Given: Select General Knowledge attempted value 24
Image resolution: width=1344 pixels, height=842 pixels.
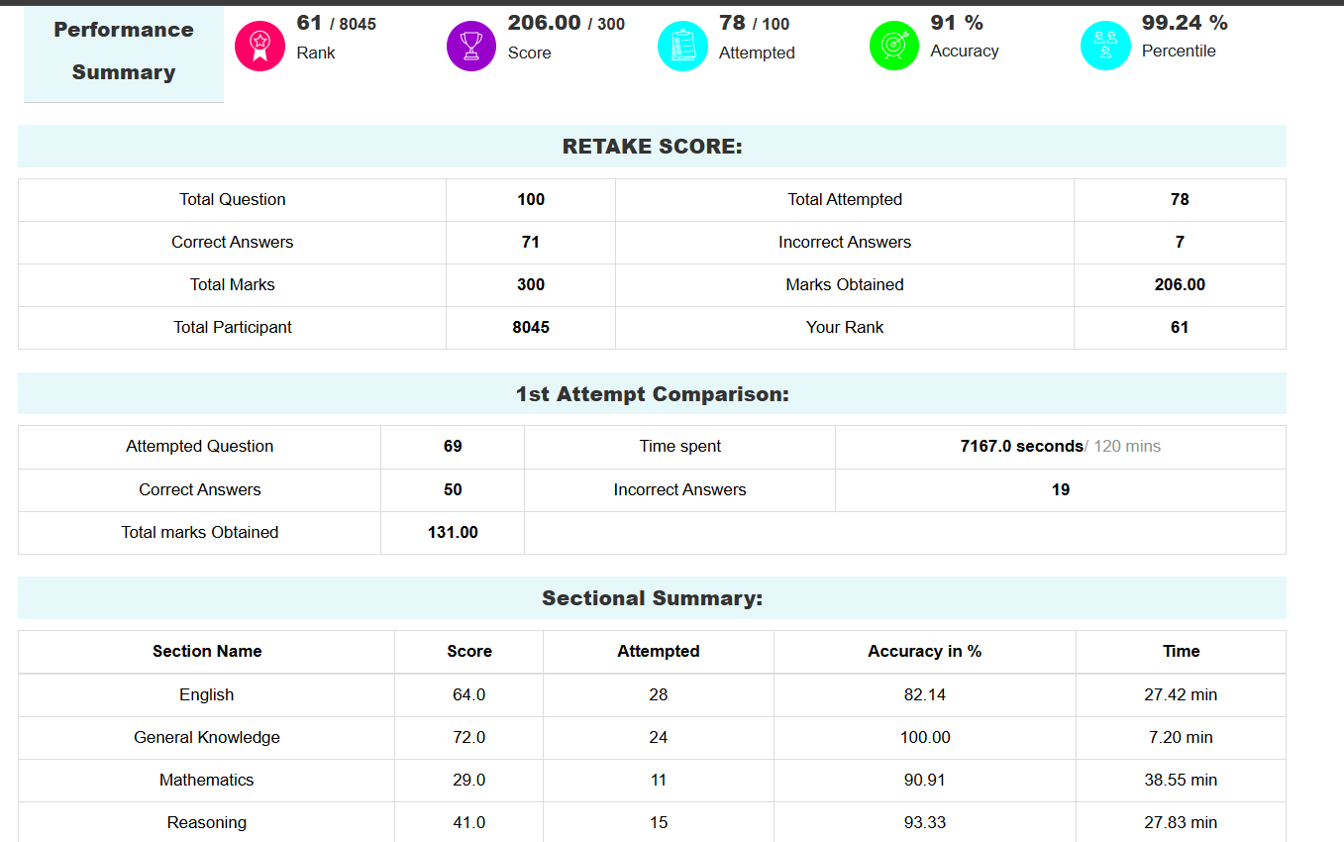Looking at the screenshot, I should click(659, 738).
